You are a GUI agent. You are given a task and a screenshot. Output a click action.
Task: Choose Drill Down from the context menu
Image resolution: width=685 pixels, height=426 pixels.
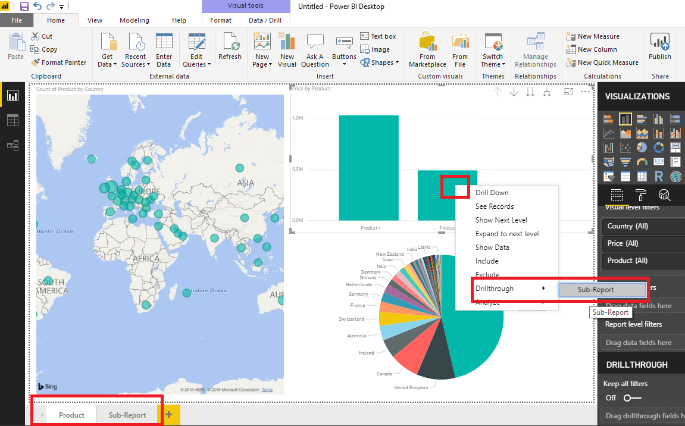[x=492, y=193]
